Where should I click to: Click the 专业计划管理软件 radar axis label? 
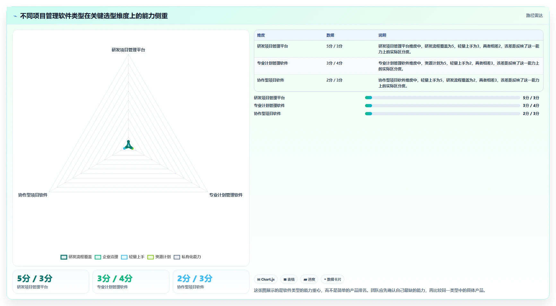tap(226, 195)
